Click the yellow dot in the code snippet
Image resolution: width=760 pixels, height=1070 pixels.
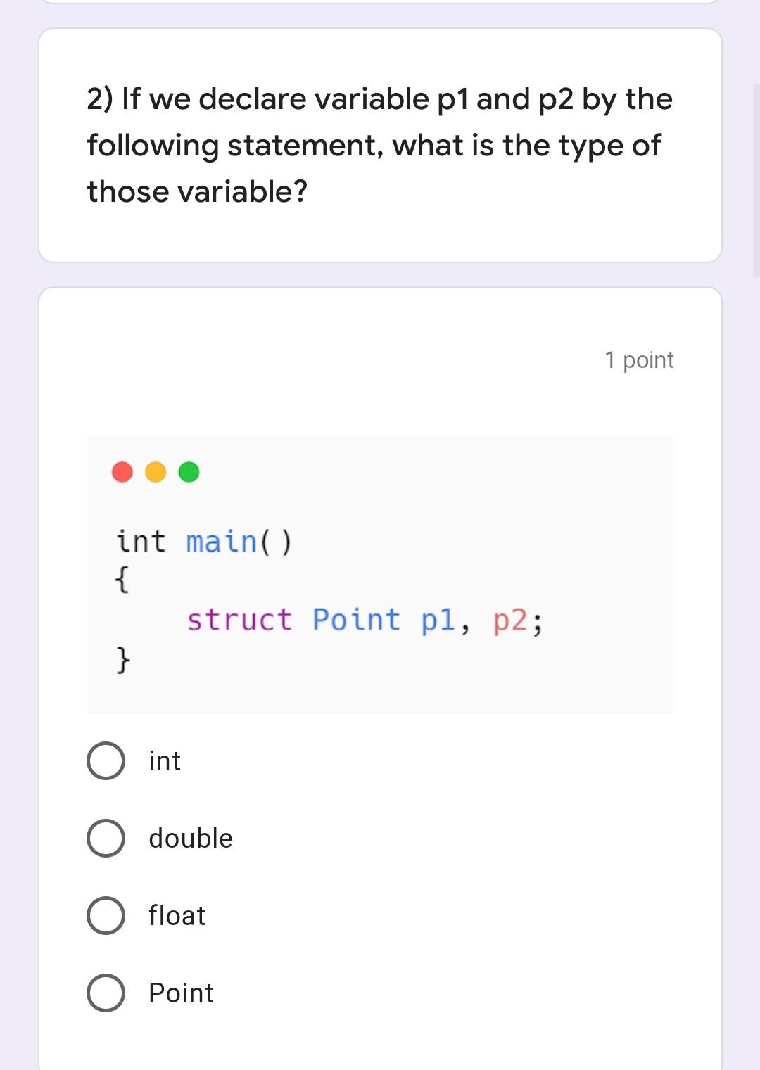(x=154, y=473)
